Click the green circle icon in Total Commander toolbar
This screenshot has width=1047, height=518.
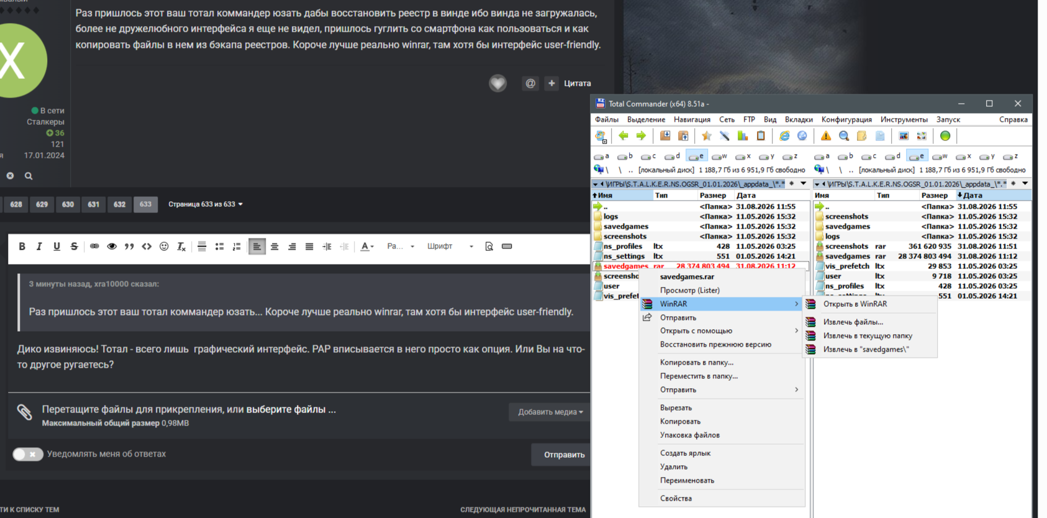945,136
